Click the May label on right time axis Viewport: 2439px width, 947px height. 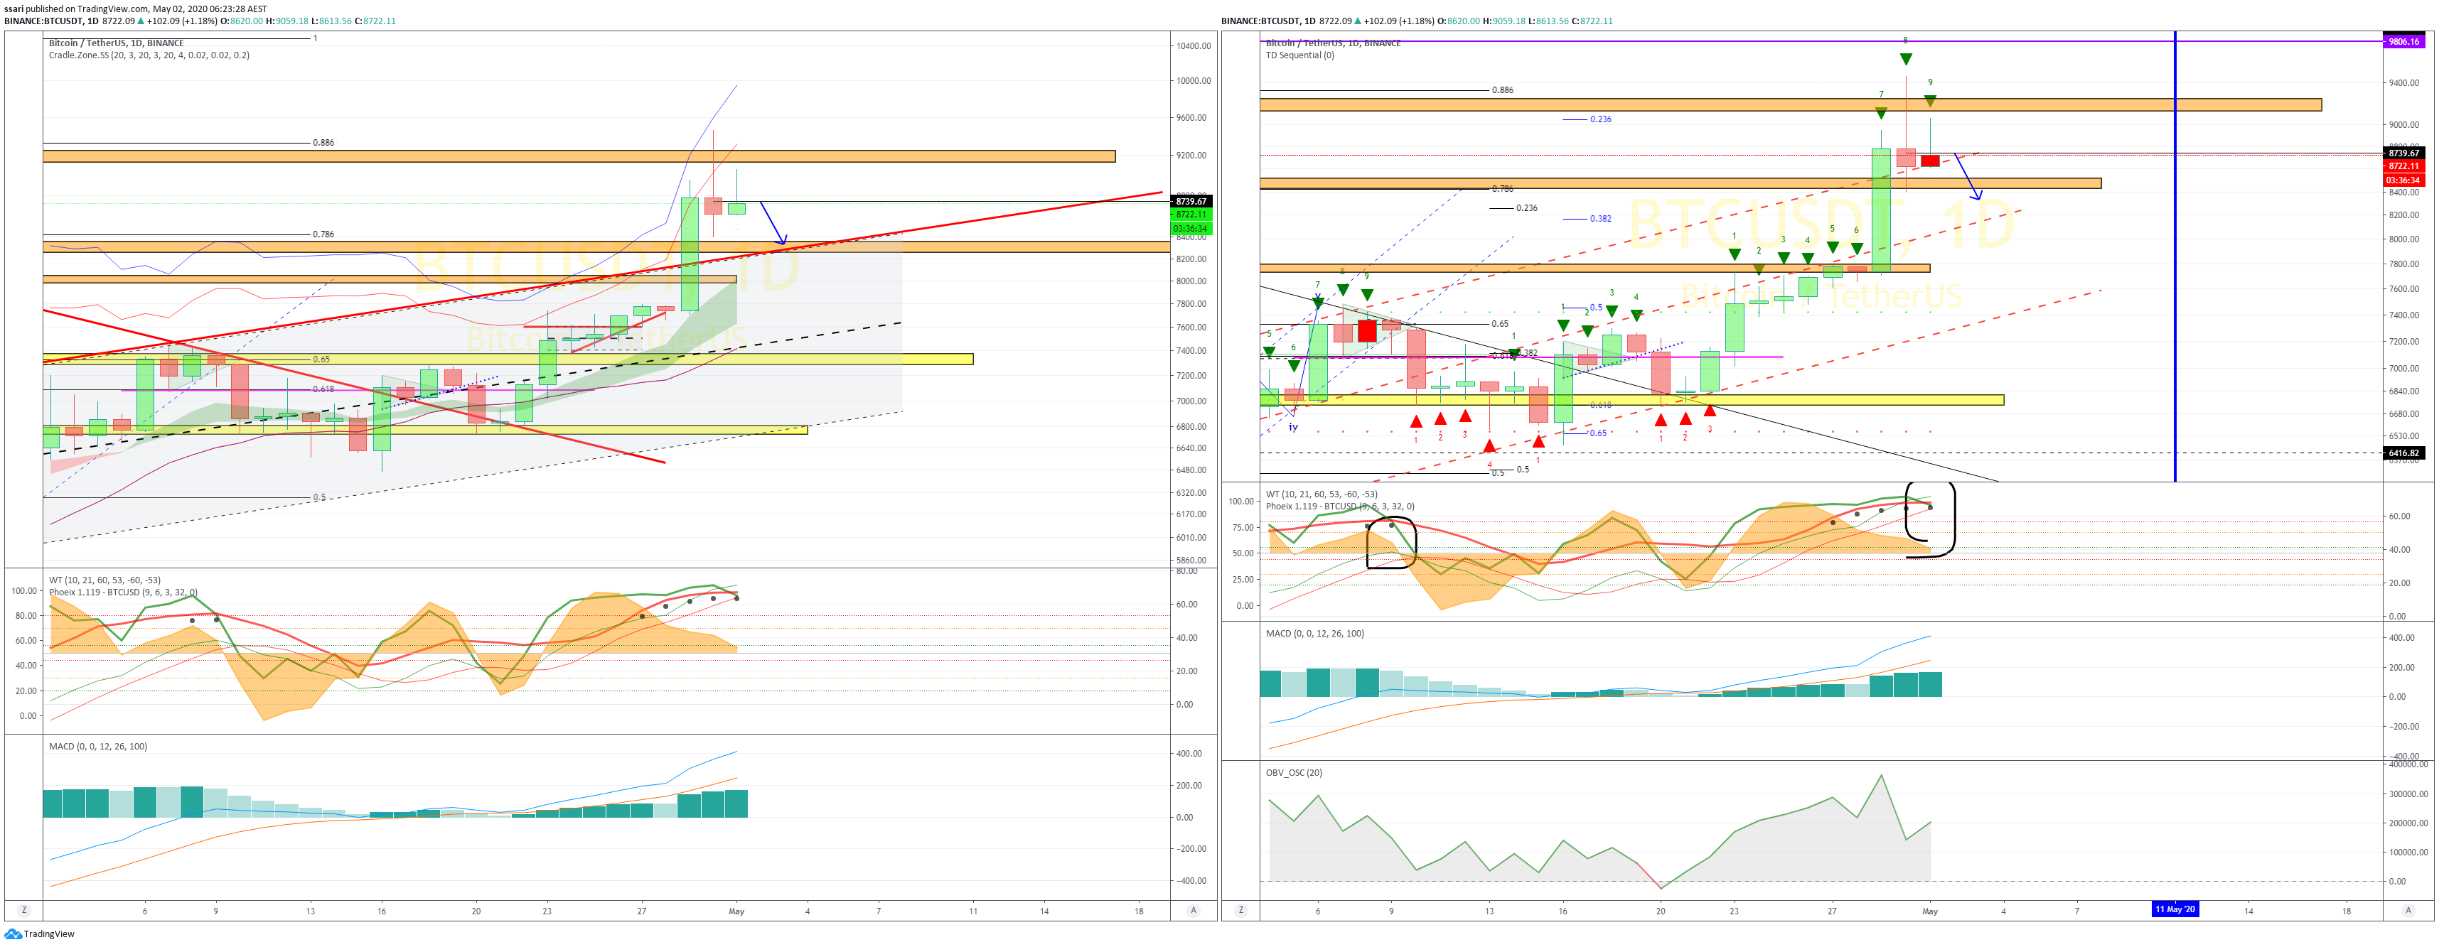(x=1929, y=912)
